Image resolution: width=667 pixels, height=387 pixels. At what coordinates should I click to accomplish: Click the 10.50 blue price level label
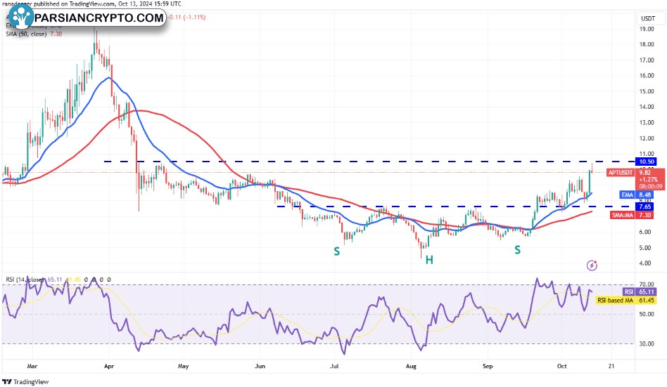(x=646, y=162)
